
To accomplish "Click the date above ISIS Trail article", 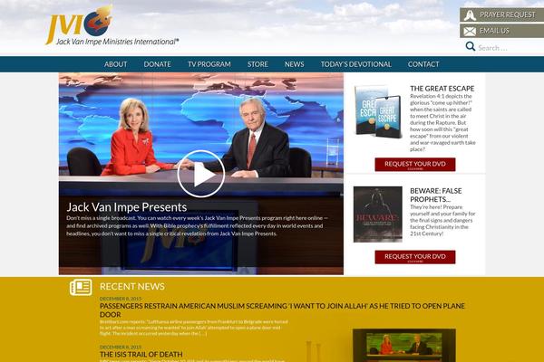I will (x=121, y=347).
